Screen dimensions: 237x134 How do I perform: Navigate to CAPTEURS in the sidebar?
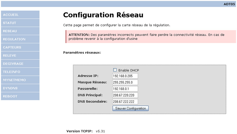(x=20, y=47)
